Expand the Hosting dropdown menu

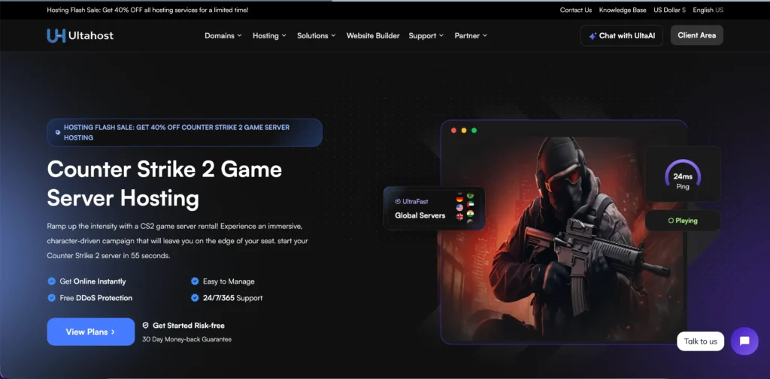(269, 35)
